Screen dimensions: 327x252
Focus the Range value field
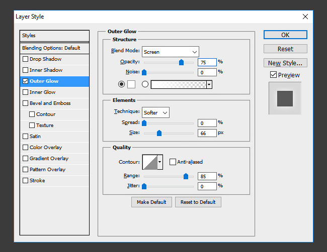coord(207,176)
